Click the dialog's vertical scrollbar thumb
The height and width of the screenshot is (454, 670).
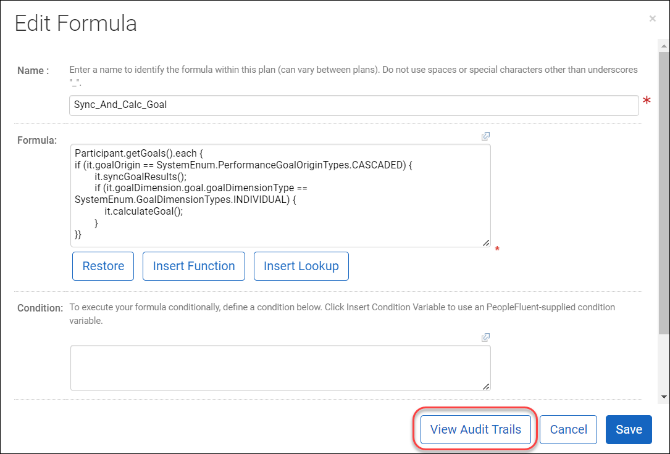point(664,192)
